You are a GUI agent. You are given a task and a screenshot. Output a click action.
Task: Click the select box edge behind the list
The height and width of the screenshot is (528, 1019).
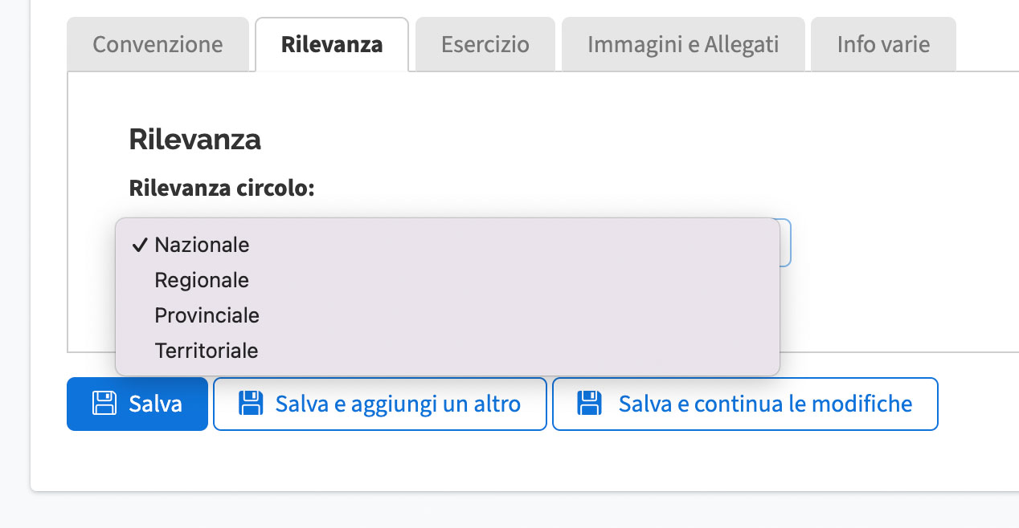pos(786,242)
